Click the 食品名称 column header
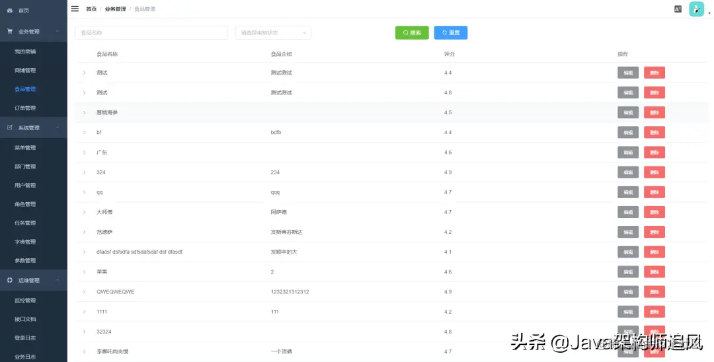The height and width of the screenshot is (362, 714). coord(107,54)
